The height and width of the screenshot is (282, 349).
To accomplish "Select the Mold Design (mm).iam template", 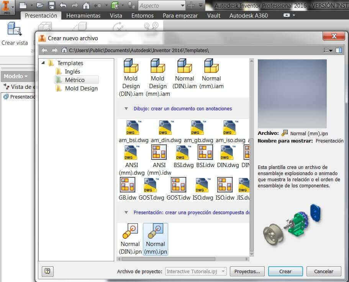I will point(157,77).
